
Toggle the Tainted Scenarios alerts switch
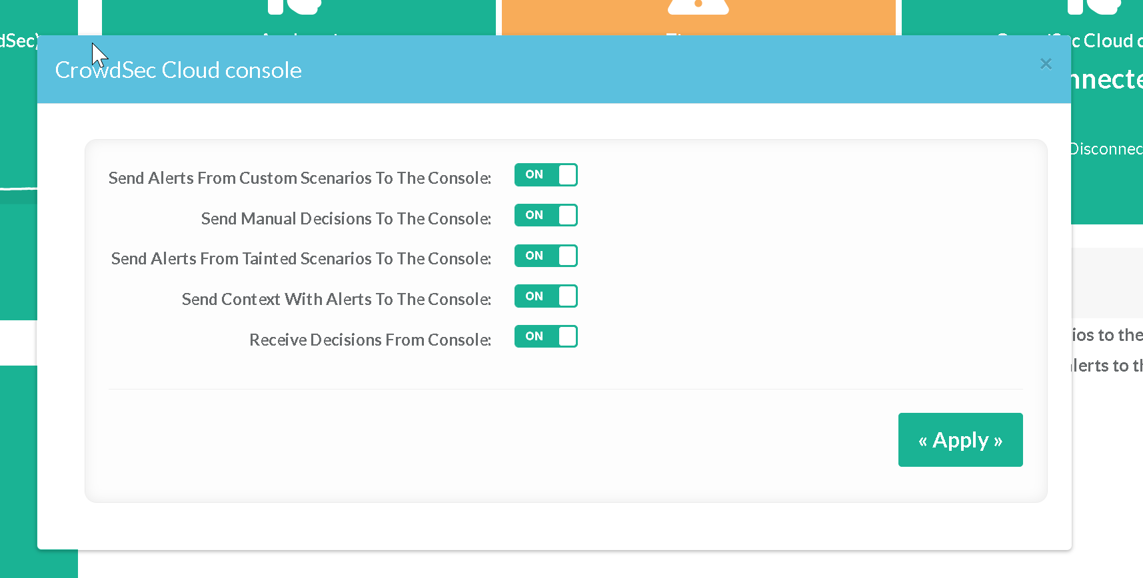pos(546,256)
